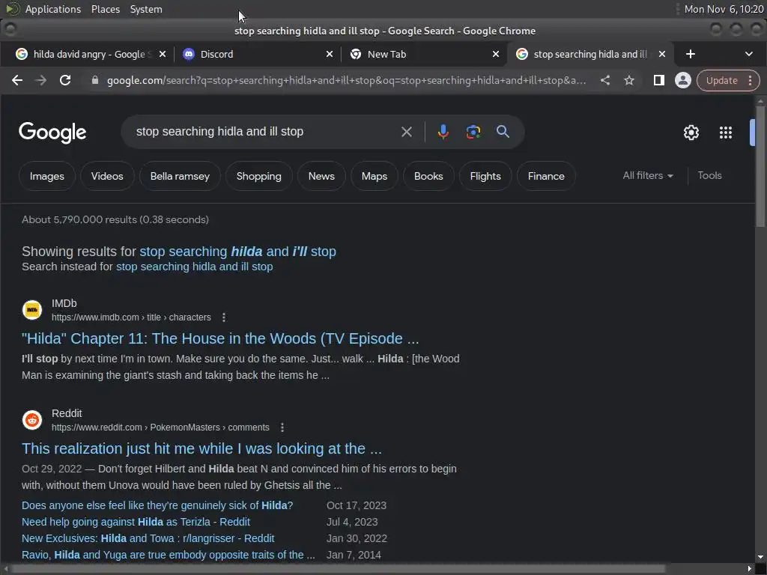This screenshot has width=767, height=575.
Task: Open more options for Reddit result
Action: coord(282,428)
